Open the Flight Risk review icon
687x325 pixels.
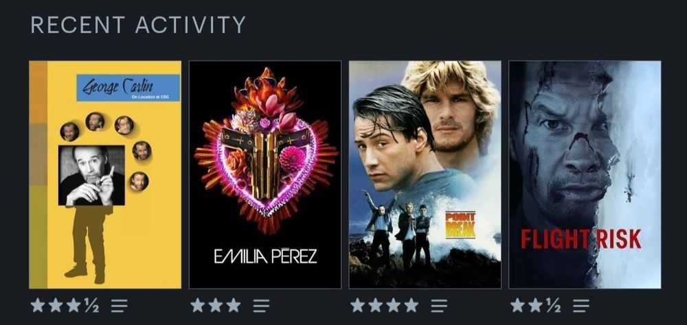tap(581, 305)
